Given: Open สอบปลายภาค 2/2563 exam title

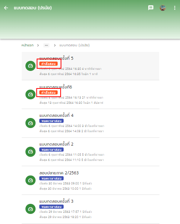Looking at the screenshot, I should pos(59,173).
